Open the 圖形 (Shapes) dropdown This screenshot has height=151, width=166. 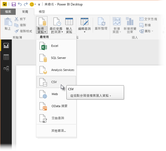pos(146,31)
